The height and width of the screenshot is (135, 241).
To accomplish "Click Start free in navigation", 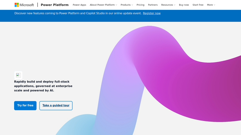I will coord(198,5).
